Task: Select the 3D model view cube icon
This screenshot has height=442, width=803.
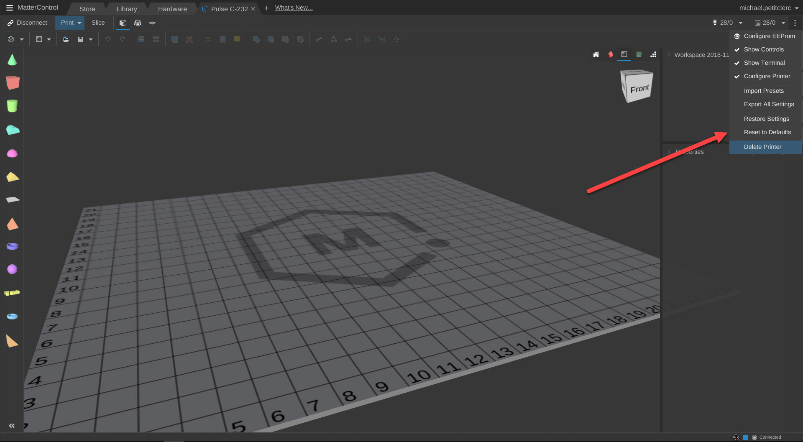Action: [x=123, y=23]
